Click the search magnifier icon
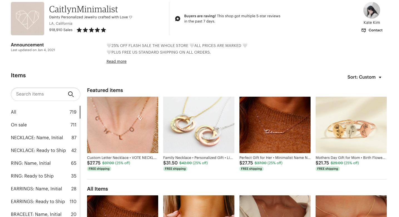Viewport: 399px width, 217px height. (x=71, y=94)
